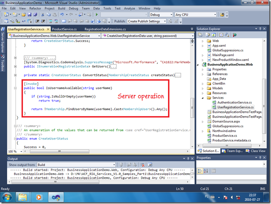Image resolution: width=271 pixels, height=204 pixels.
Task: Click the editor horizontal scrollbar thumb
Action: click(x=59, y=151)
